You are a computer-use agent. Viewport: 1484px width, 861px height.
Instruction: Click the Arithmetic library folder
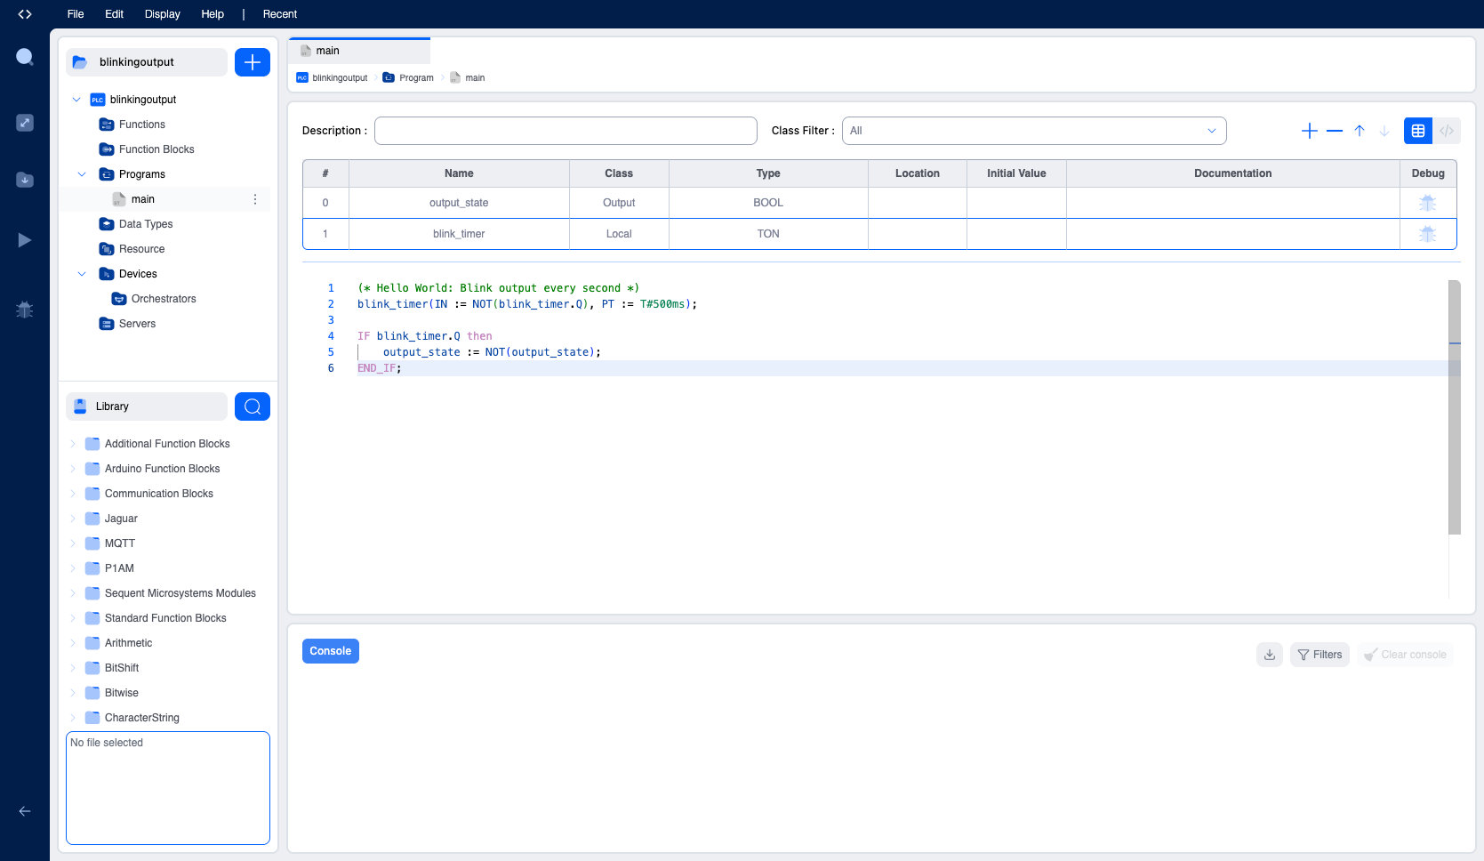128,643
